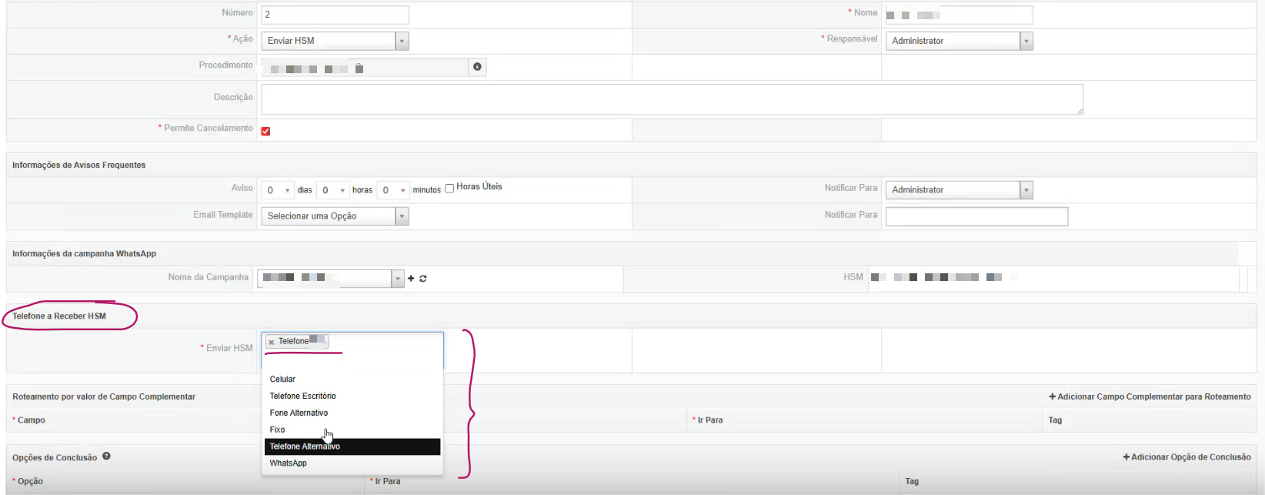Click the help icon beside Opções de Conclusão
Viewport: 1265px width, 495px height.
pyautogui.click(x=106, y=457)
